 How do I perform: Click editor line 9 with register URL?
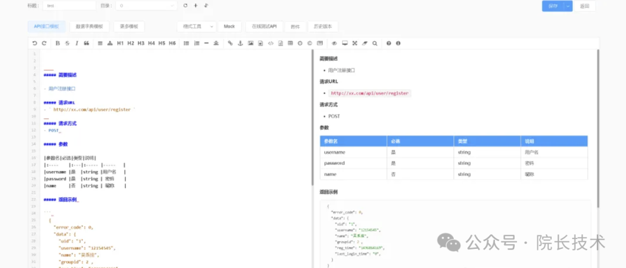90,109
